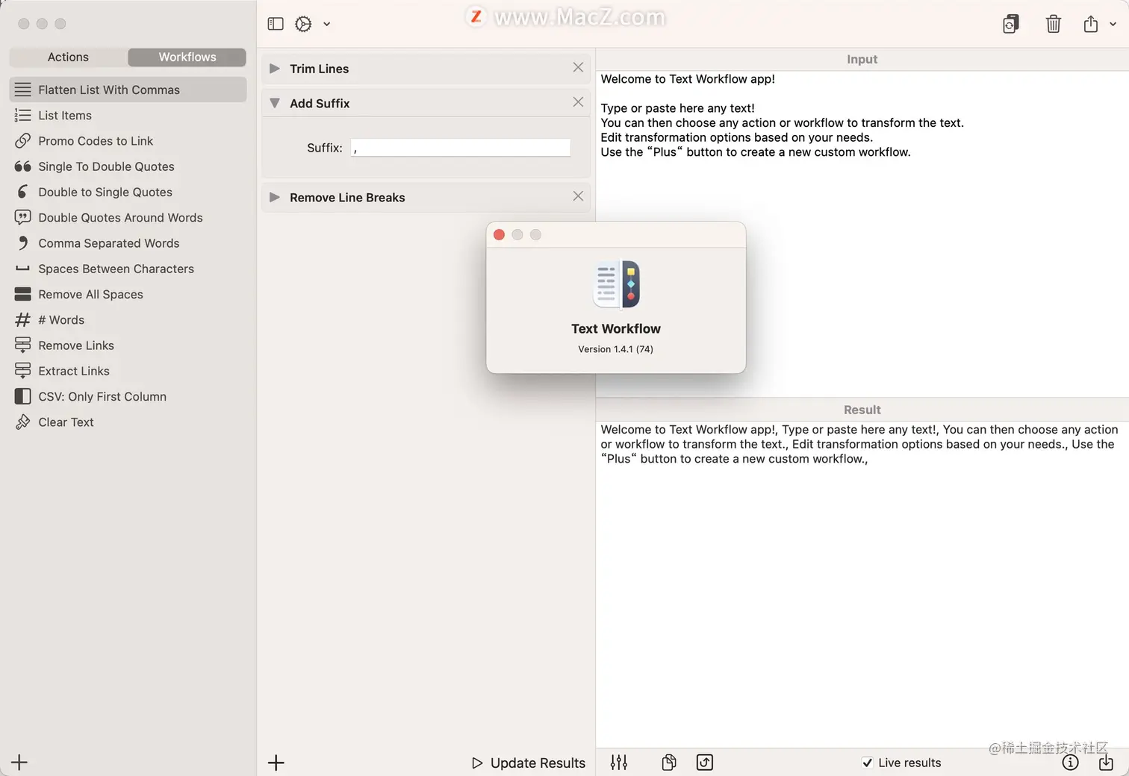Toggle the Live results checkbox

(867, 763)
